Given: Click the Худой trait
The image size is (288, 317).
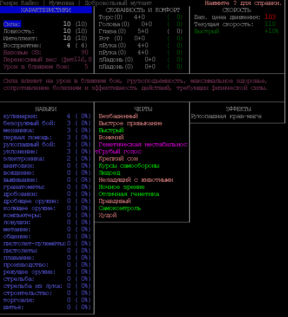Looking at the screenshot, I should coord(108,215).
